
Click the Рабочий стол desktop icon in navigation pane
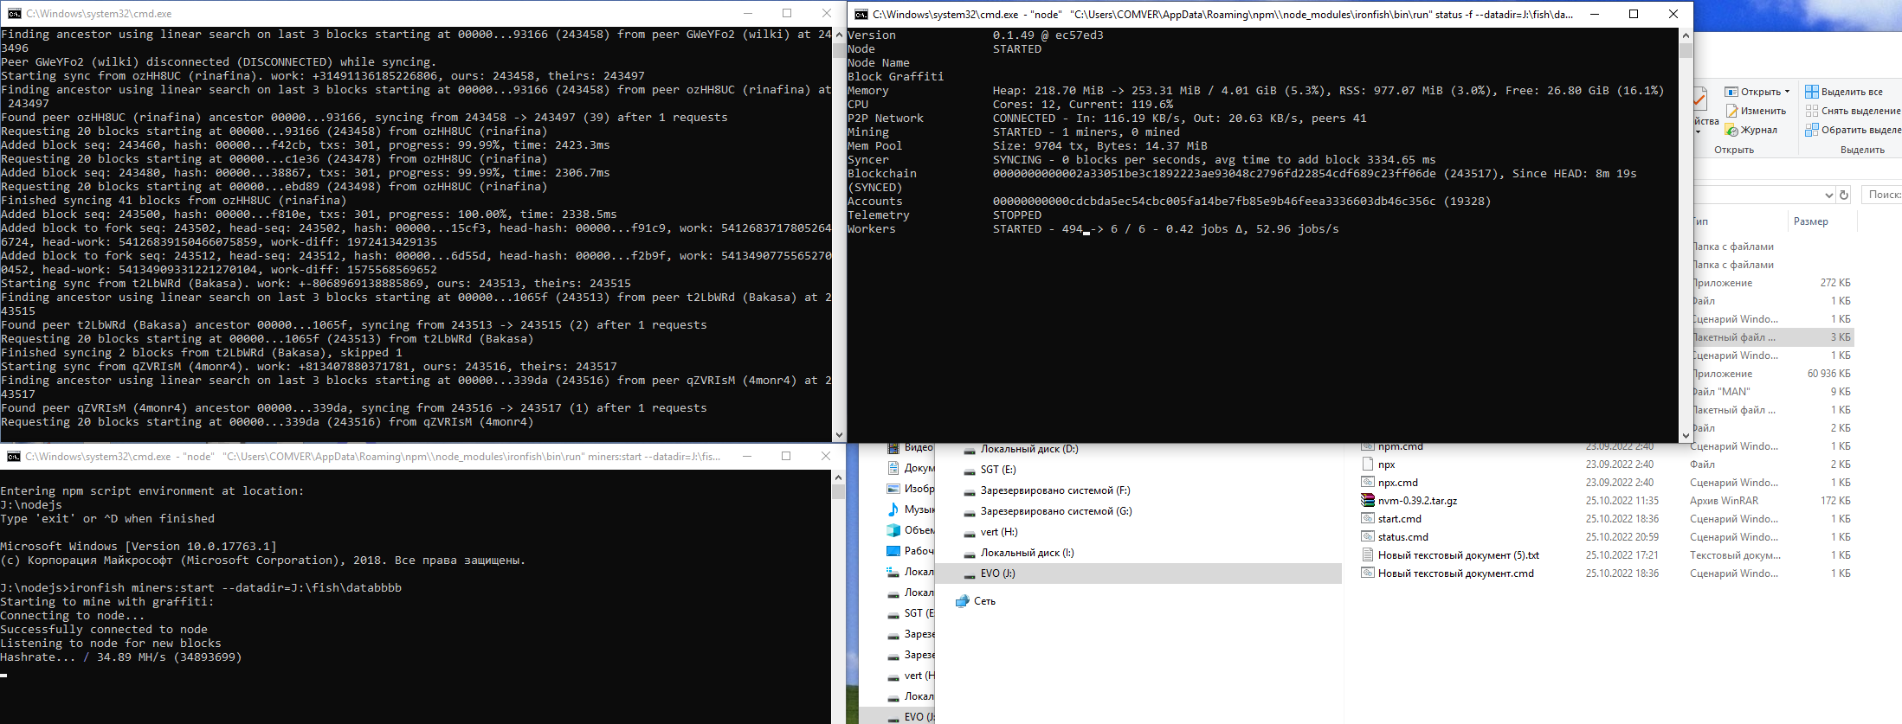tap(893, 551)
